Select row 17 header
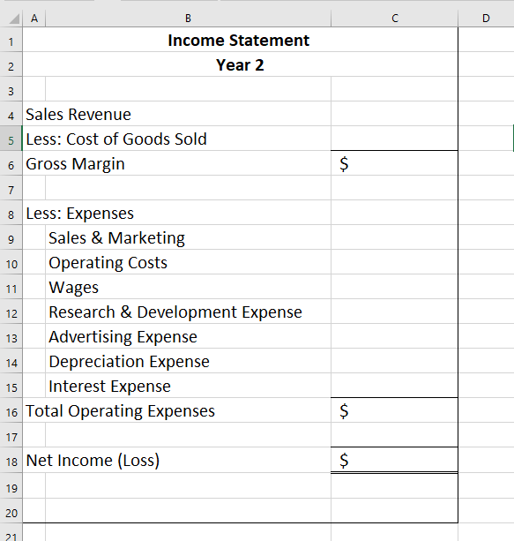514x541 pixels. 11,435
